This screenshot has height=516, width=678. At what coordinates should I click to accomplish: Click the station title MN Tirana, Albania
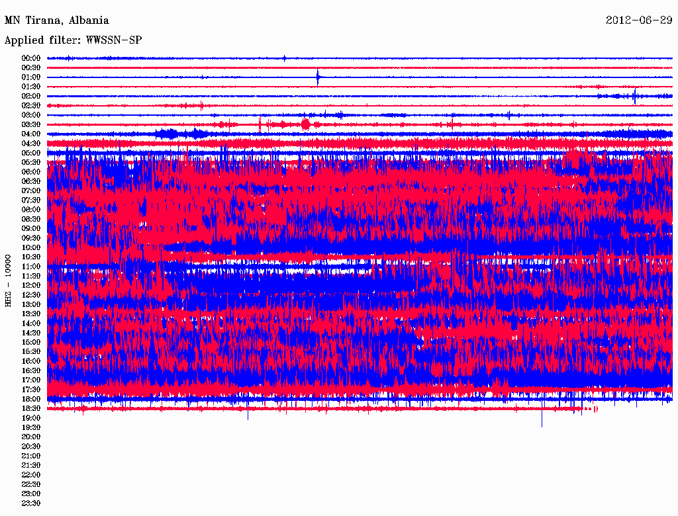coord(57,21)
